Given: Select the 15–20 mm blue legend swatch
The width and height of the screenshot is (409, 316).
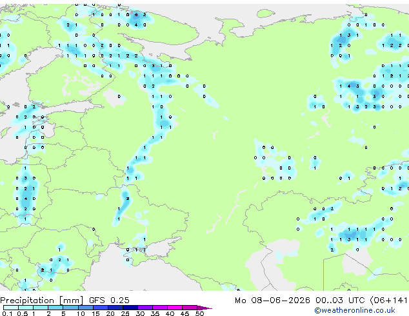Looking at the screenshot, I should [x=101, y=308].
